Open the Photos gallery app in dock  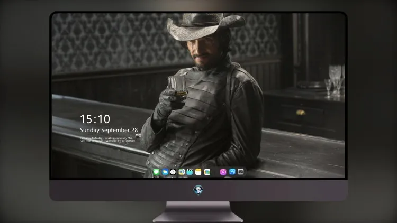click(207, 172)
